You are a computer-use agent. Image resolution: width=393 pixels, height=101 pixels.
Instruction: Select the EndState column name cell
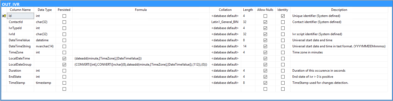point(21,77)
